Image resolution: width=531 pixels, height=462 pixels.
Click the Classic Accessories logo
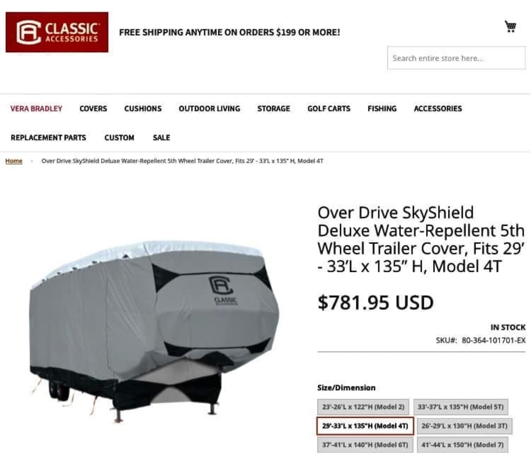click(57, 32)
